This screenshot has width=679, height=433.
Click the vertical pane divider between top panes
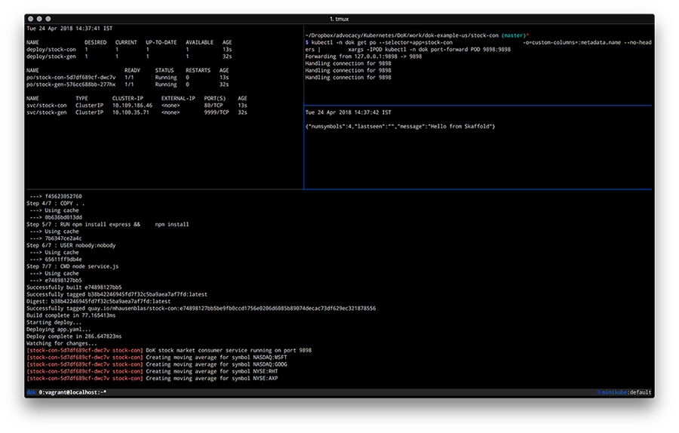click(303, 68)
